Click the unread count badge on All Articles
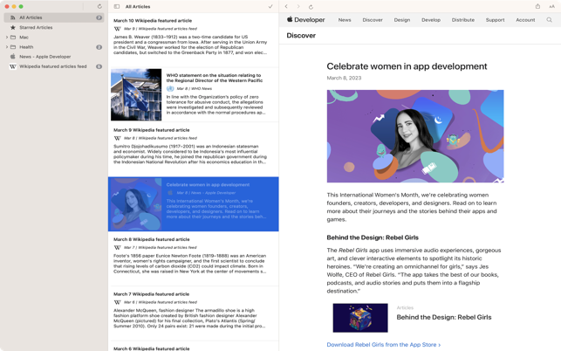This screenshot has height=351, width=561. [99, 17]
